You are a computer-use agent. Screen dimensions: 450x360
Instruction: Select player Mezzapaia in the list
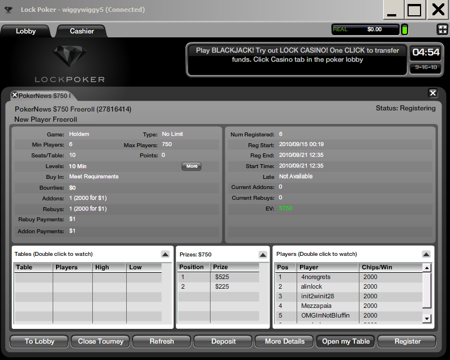(349, 306)
